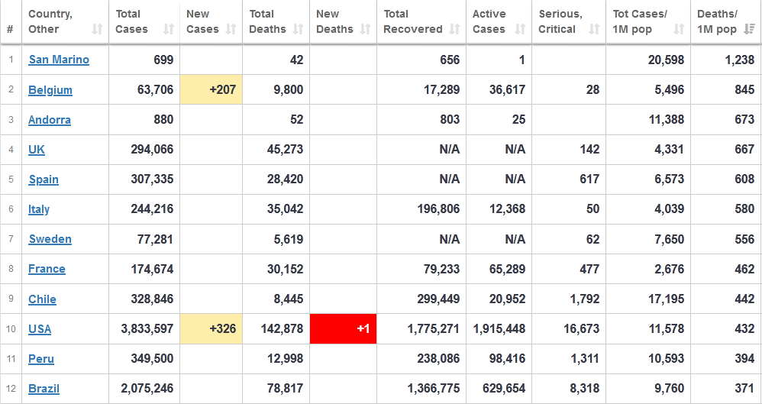Select Brazil total cases 2,075,246

click(147, 389)
